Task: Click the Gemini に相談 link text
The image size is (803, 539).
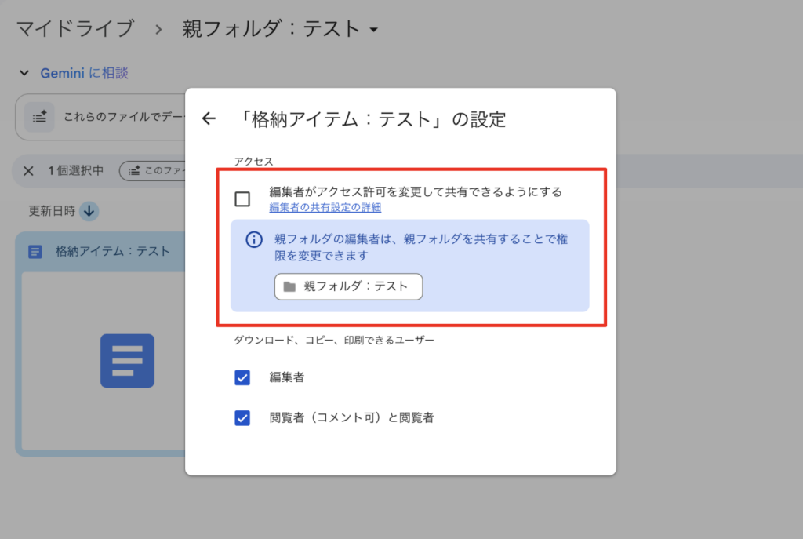Action: point(84,73)
